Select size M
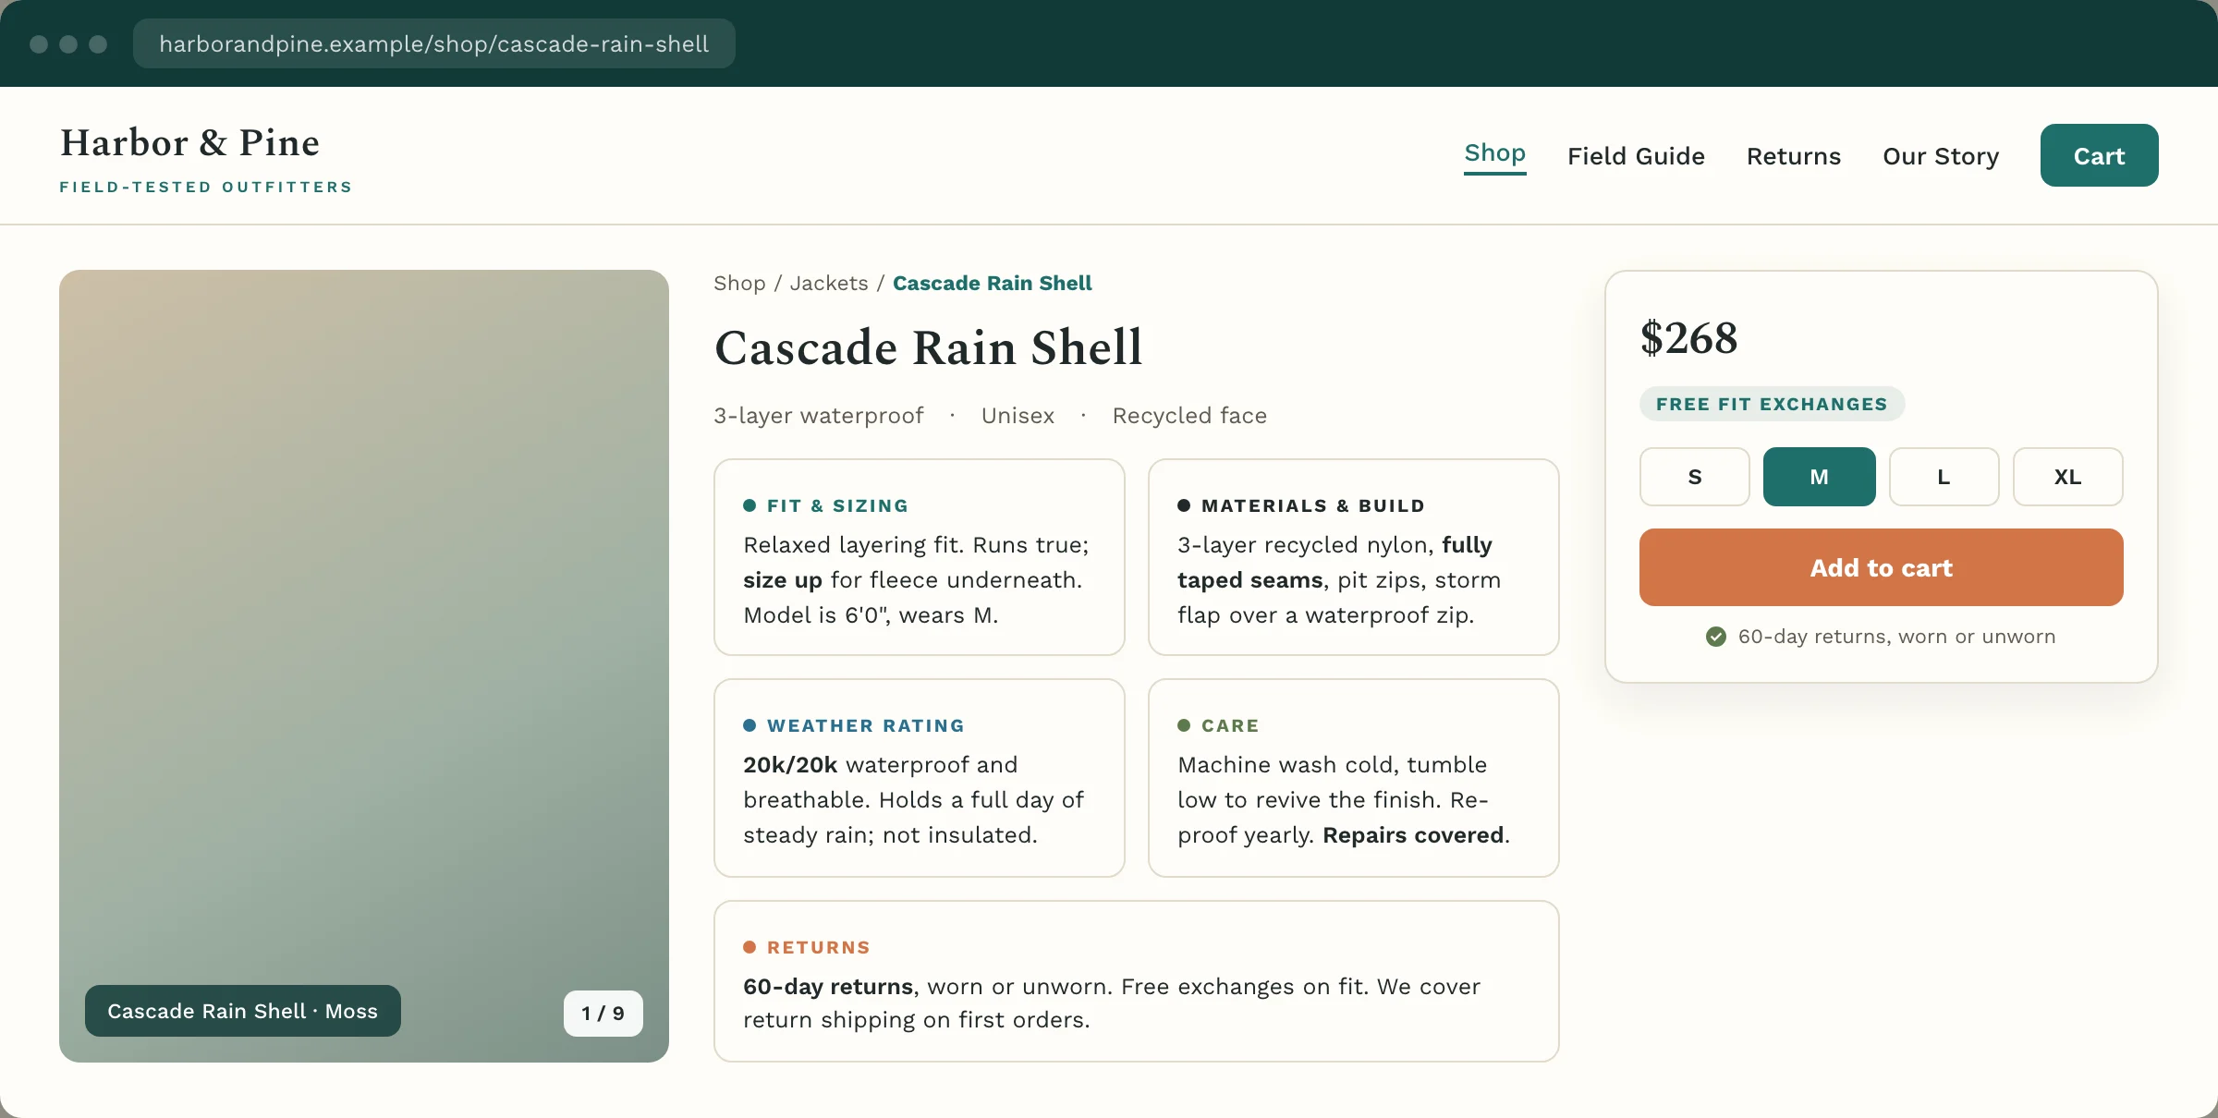 coord(1819,477)
